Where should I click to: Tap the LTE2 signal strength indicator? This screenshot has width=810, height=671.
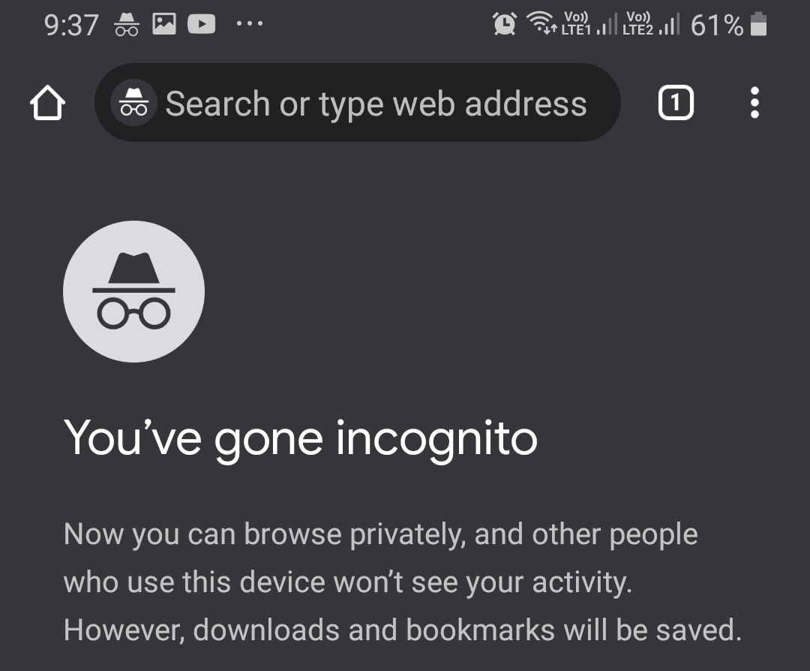652,25
